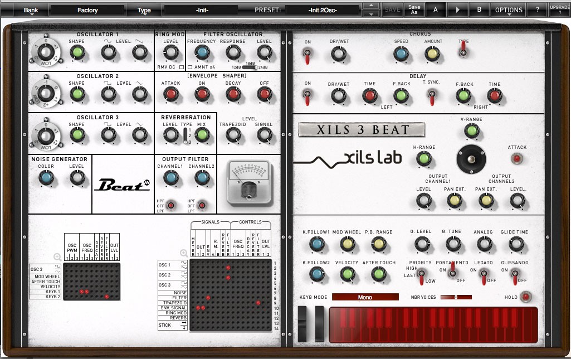
Task: Click the Velocity knob
Action: click(348, 274)
